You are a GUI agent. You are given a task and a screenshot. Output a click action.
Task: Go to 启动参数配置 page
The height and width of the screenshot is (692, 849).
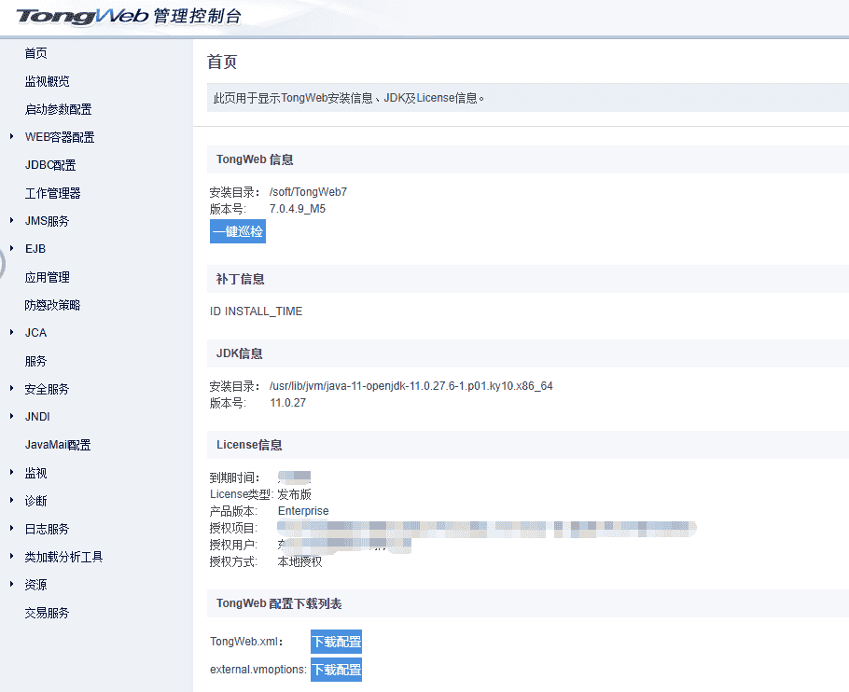pyautogui.click(x=58, y=109)
